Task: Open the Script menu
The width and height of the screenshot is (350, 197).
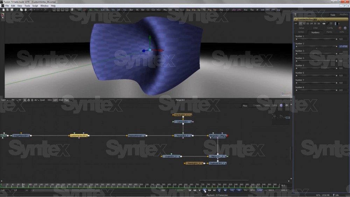Action: coord(35,6)
